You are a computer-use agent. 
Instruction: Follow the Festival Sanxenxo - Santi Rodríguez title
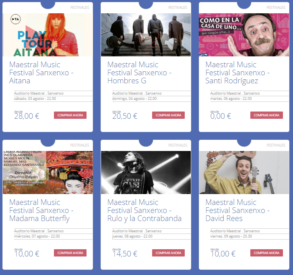click(x=237, y=72)
